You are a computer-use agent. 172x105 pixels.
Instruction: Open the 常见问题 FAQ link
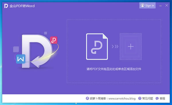(147, 98)
